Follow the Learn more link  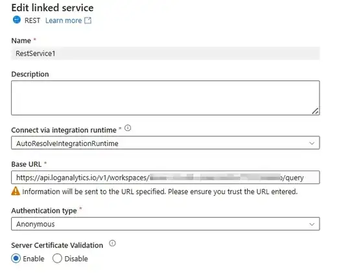[64, 21]
